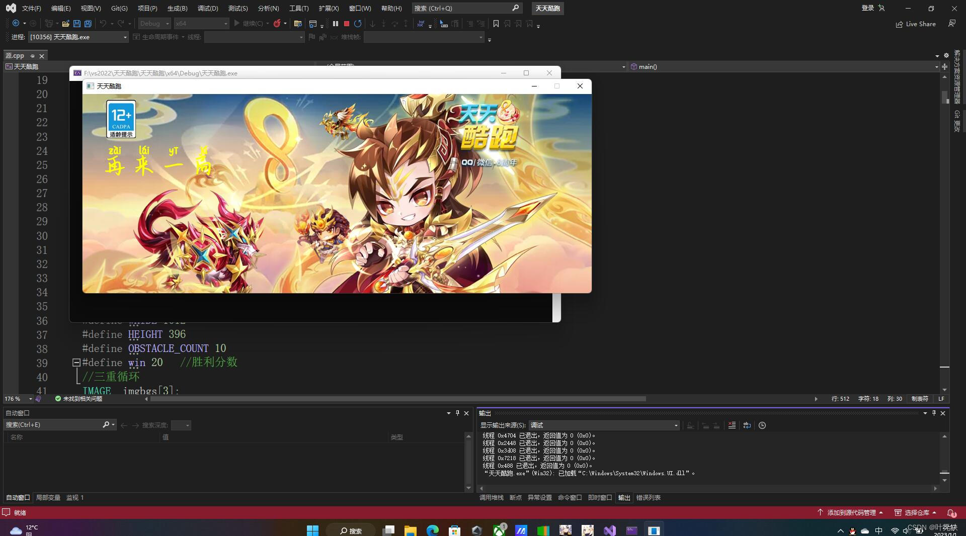Open the Windows Start menu
This screenshot has height=536, width=966.
(312, 530)
